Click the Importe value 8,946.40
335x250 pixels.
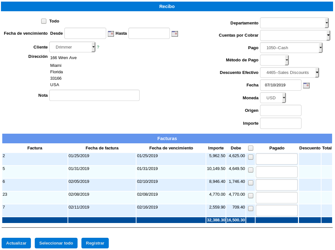(217, 182)
